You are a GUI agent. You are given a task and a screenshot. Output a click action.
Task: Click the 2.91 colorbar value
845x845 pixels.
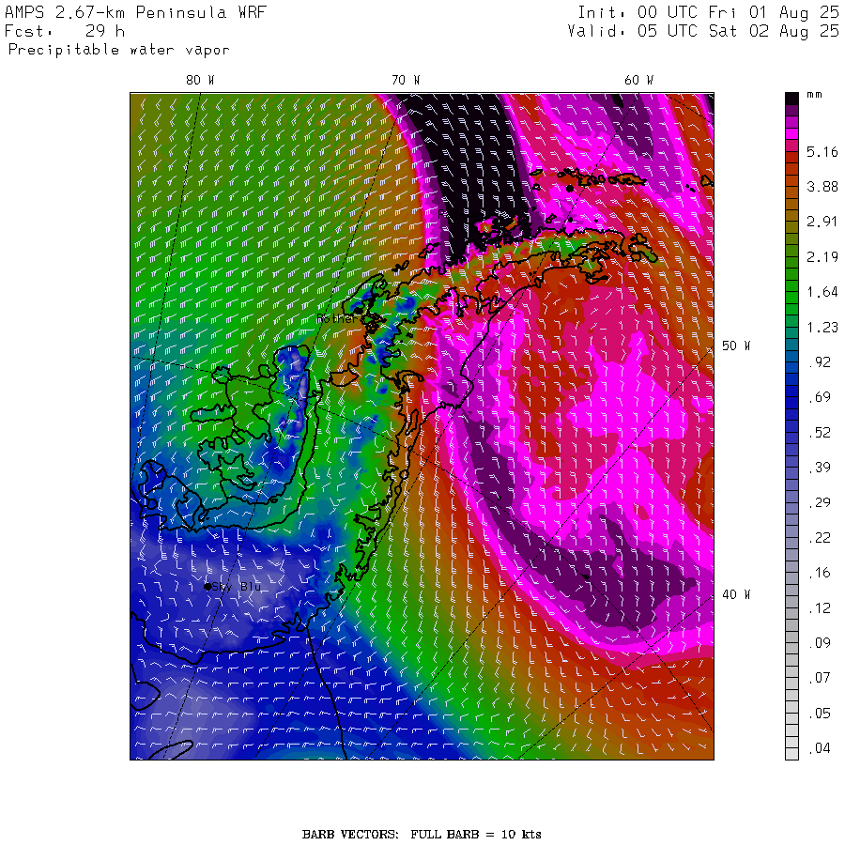click(822, 222)
